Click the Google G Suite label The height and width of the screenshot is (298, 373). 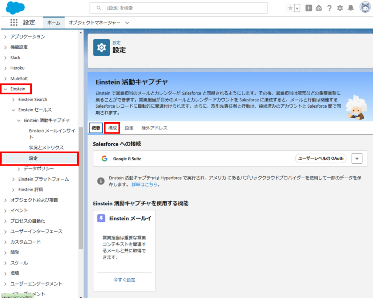[127, 159]
